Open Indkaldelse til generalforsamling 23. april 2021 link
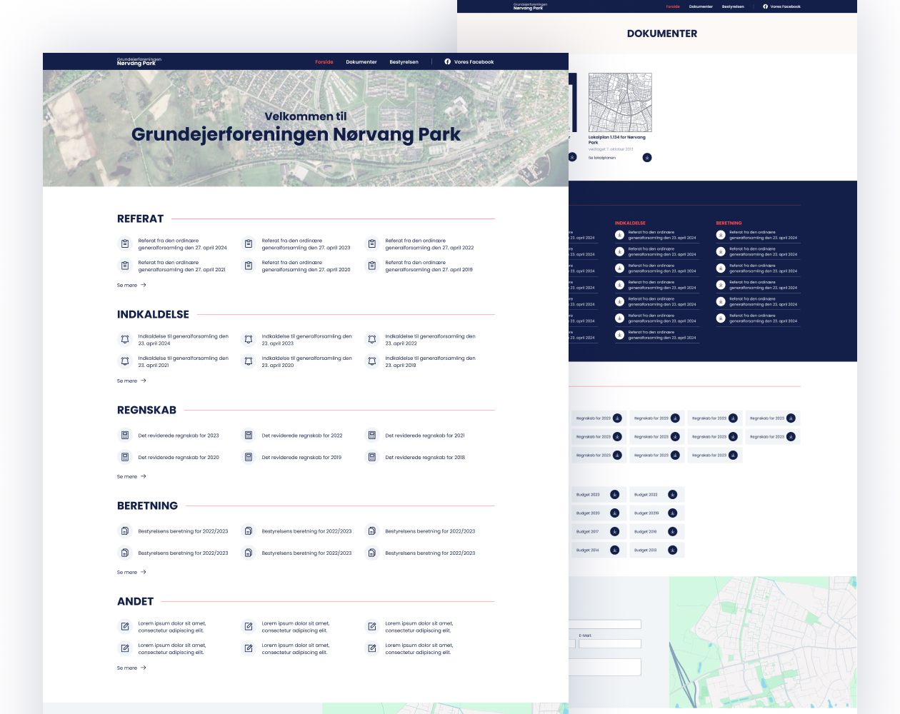This screenshot has width=900, height=714. 183,361
